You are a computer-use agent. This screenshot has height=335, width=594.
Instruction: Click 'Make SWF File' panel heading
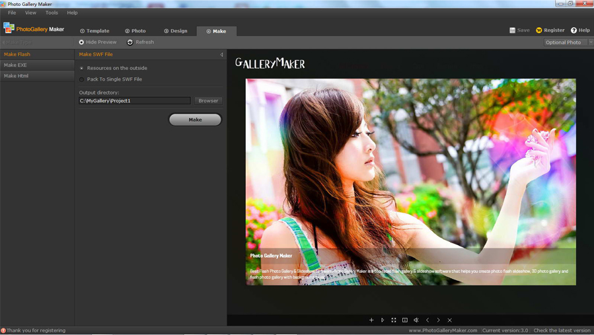pyautogui.click(x=96, y=55)
